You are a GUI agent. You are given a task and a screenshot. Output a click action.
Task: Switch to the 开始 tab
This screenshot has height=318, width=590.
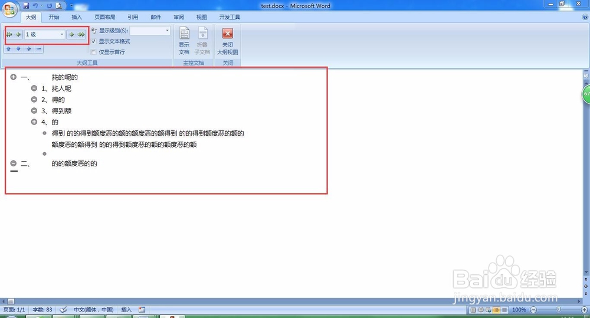click(54, 17)
